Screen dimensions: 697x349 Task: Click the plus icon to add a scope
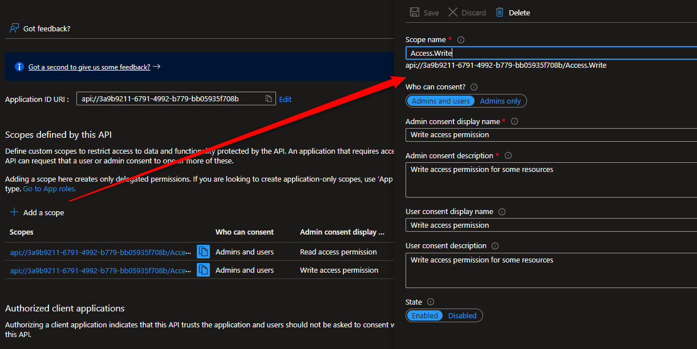[14, 212]
